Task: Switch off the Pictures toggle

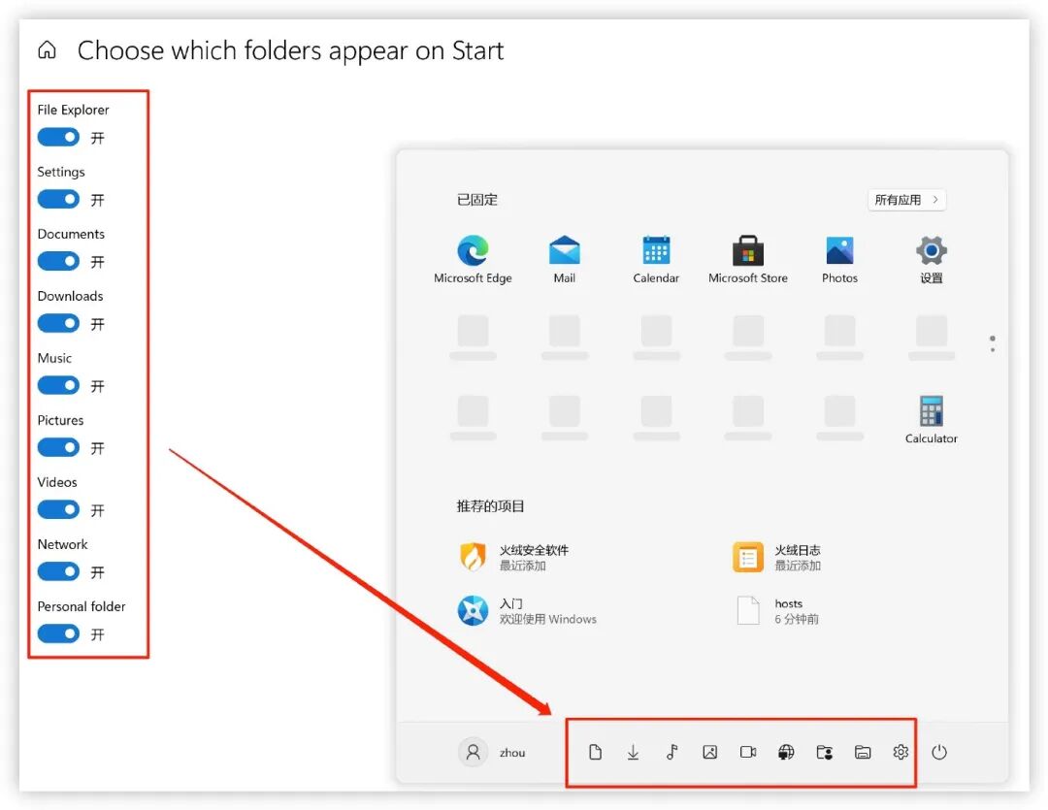Action: click(58, 447)
